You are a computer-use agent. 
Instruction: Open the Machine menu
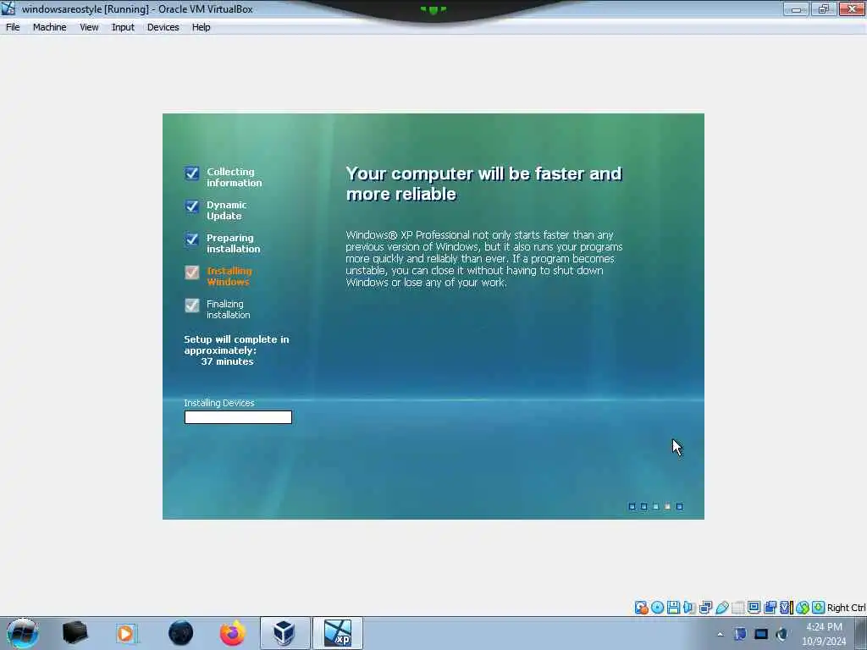[x=50, y=27]
